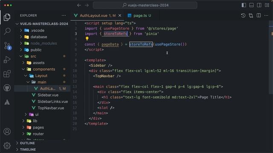The width and height of the screenshot is (273, 153).
Task: Click the '<TopNavbar />' tag in code
Action: coord(107,76)
